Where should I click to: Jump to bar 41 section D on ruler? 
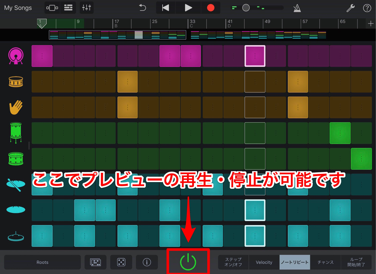pyautogui.click(x=230, y=24)
